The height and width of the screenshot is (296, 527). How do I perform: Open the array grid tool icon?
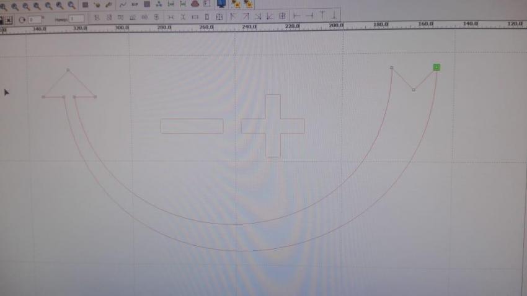[147, 4]
